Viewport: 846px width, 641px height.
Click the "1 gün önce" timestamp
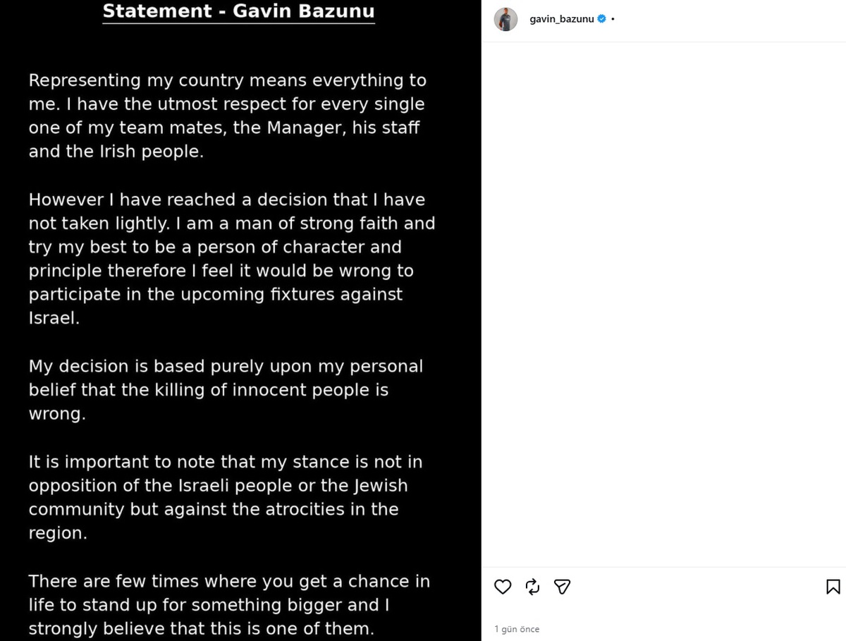[517, 629]
